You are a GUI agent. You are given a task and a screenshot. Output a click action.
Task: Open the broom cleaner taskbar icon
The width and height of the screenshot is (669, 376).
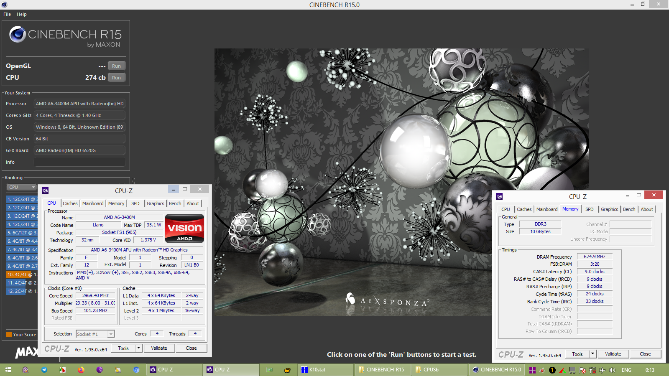pos(118,370)
